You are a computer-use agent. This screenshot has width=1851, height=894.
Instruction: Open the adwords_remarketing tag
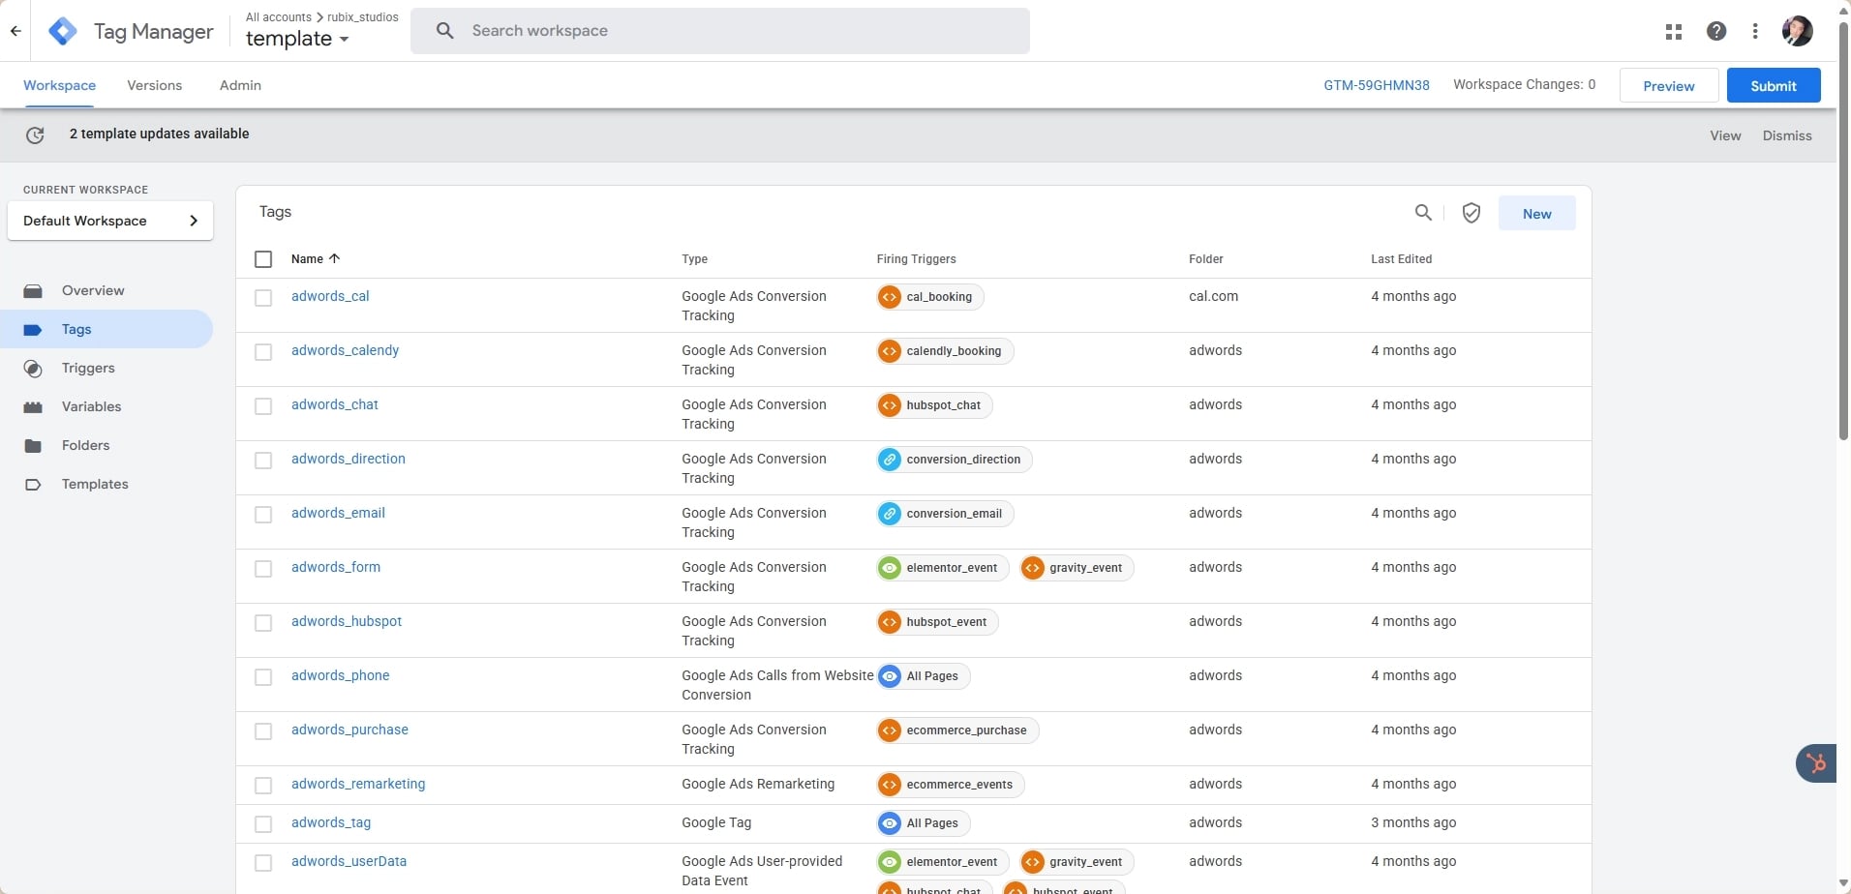tap(357, 784)
